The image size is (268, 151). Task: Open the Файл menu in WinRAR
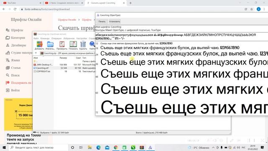coord(36,38)
